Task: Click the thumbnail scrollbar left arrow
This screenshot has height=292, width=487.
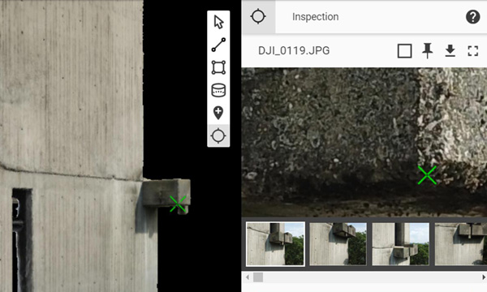Action: pyautogui.click(x=248, y=277)
